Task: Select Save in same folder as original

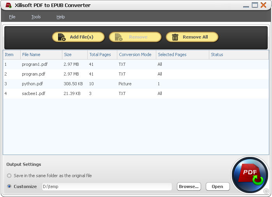Action: coord(9,176)
